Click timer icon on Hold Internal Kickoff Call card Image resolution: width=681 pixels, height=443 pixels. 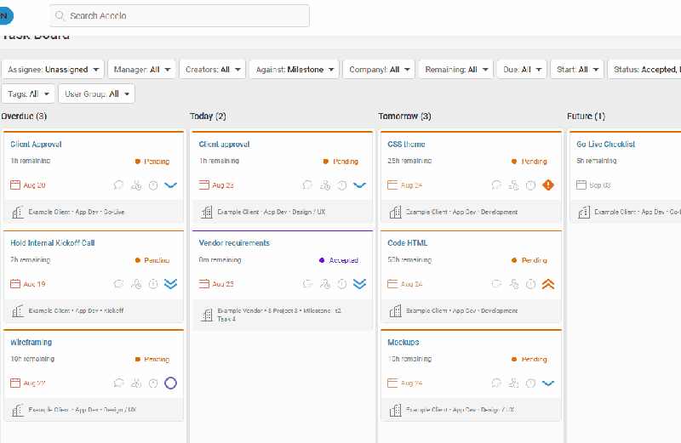153,284
